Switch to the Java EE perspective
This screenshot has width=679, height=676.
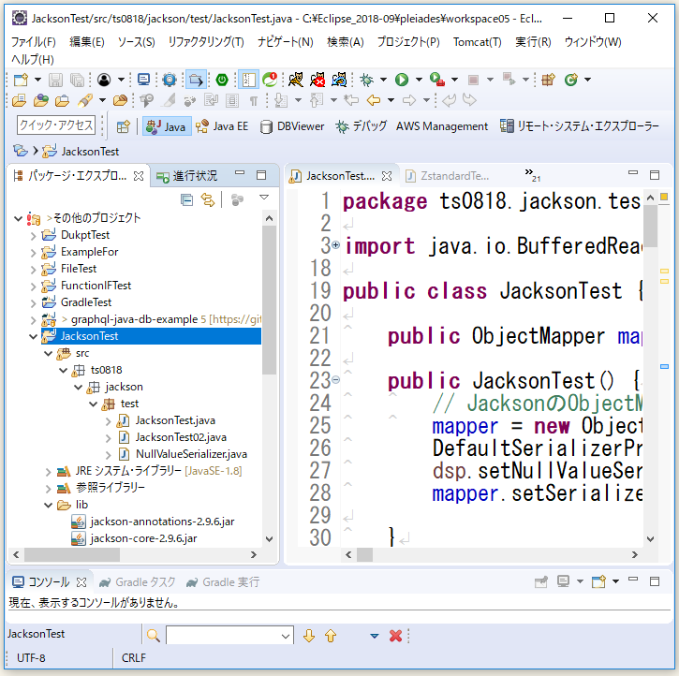(x=222, y=126)
